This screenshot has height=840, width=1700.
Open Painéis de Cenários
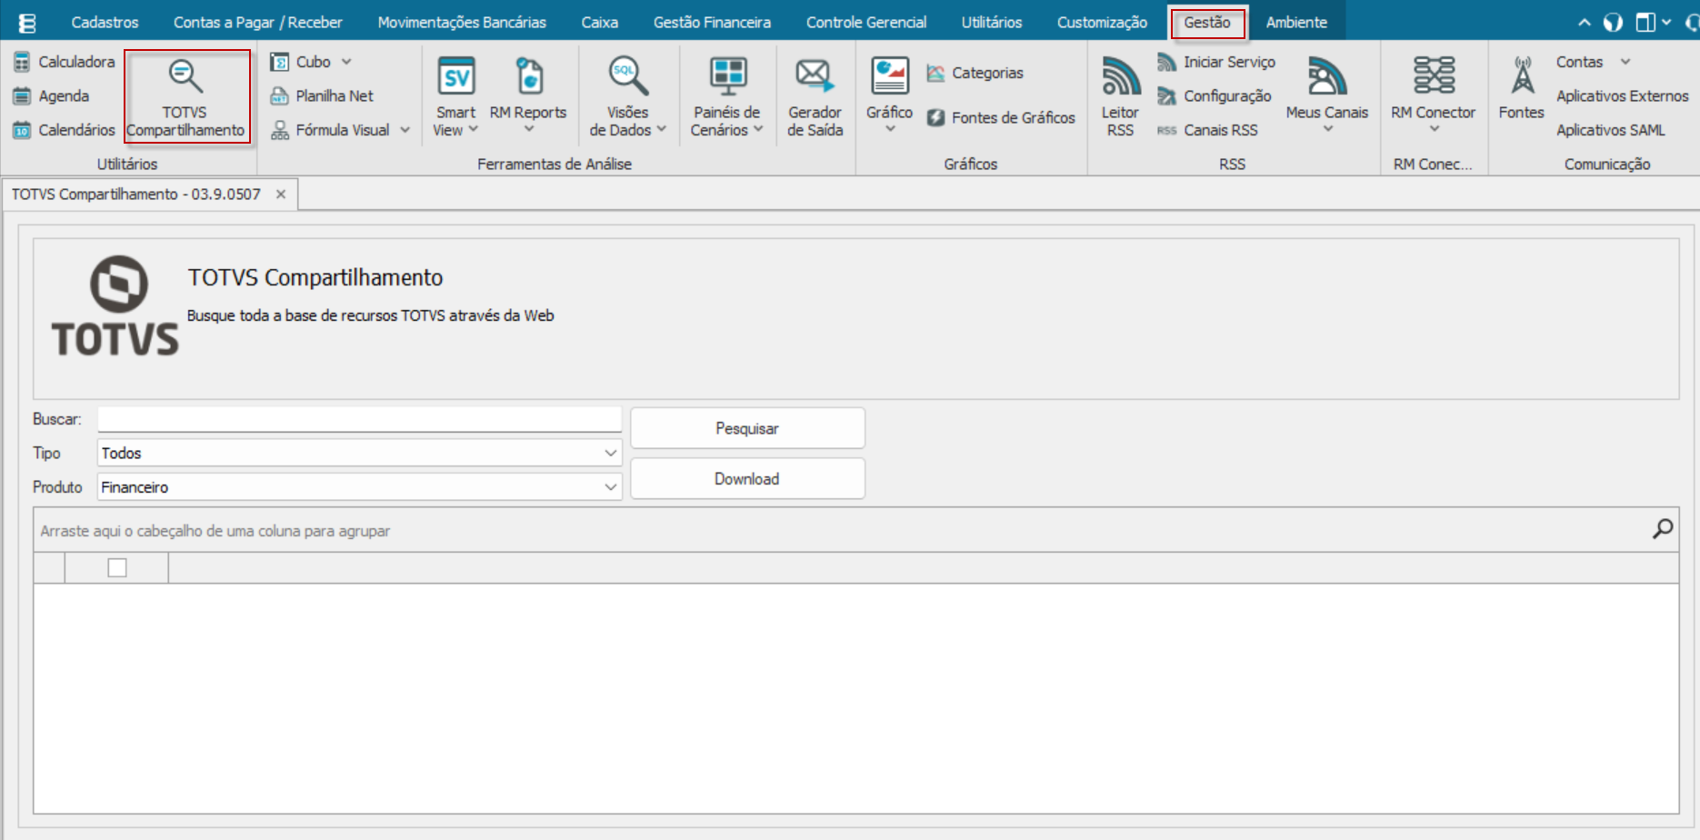[726, 96]
